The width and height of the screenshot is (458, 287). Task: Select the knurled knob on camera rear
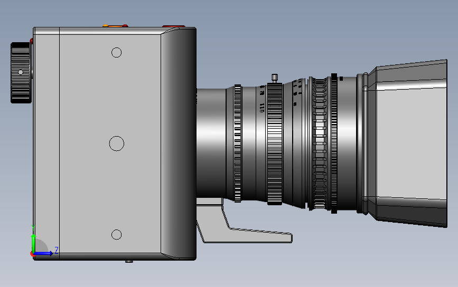(x=21, y=73)
